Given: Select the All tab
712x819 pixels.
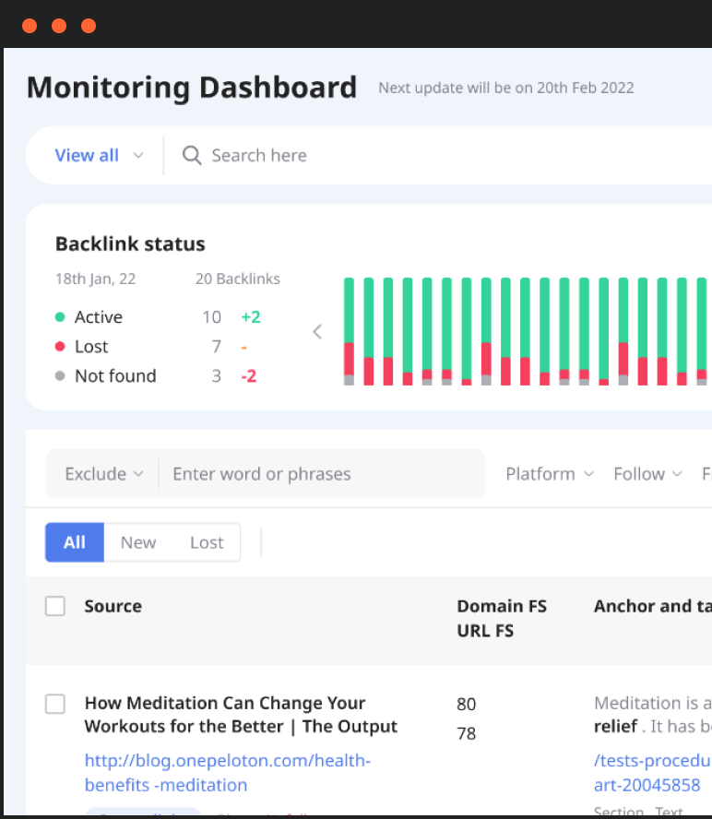Looking at the screenshot, I should (x=75, y=542).
